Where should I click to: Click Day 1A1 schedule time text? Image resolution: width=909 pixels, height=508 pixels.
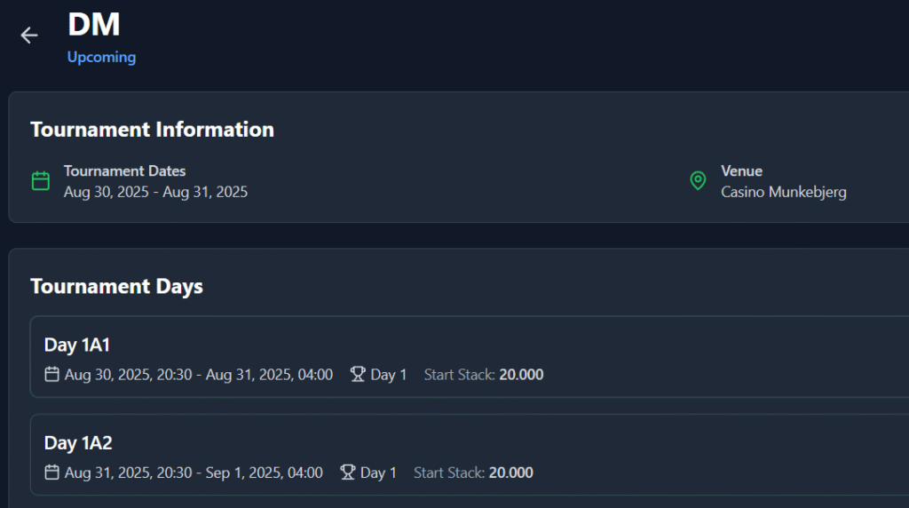pyautogui.click(x=199, y=375)
